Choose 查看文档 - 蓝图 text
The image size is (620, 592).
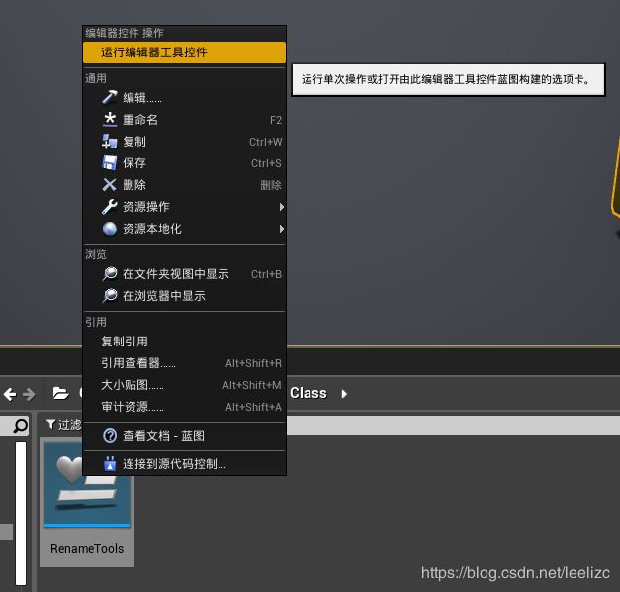(x=164, y=436)
